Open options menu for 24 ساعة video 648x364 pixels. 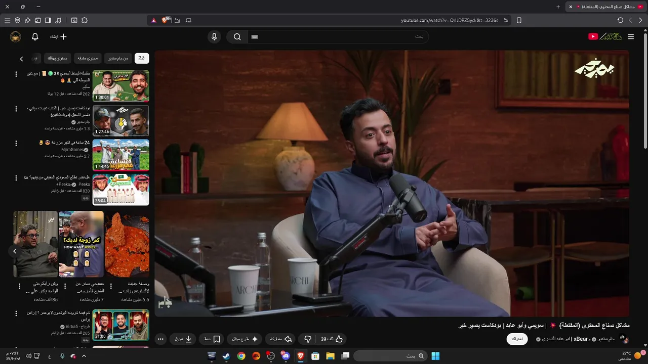pos(16,143)
